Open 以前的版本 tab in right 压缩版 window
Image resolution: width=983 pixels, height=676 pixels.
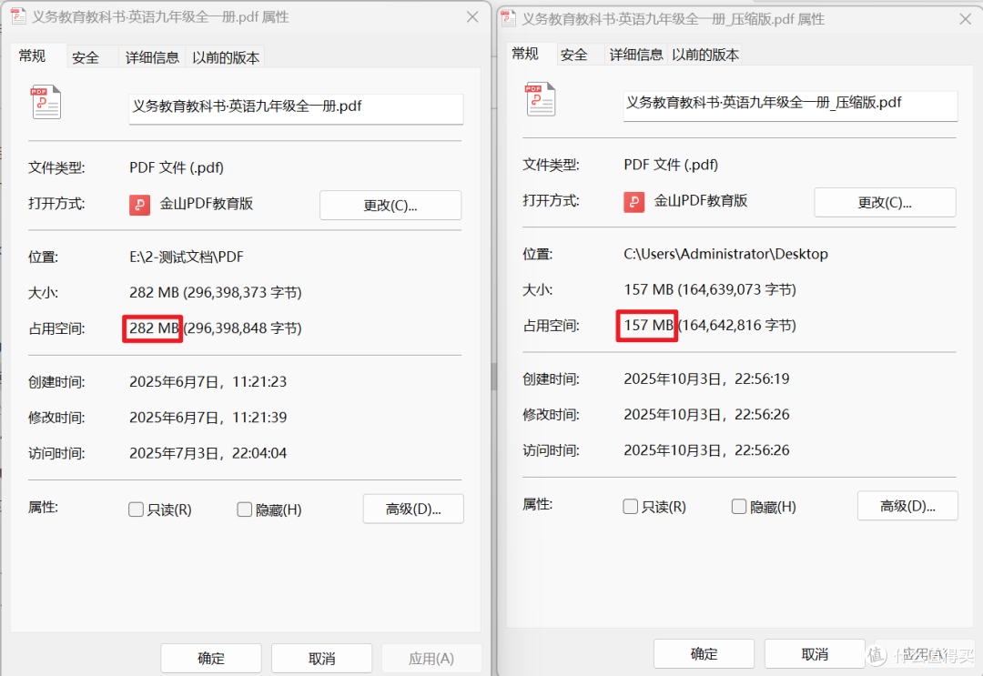pos(705,55)
